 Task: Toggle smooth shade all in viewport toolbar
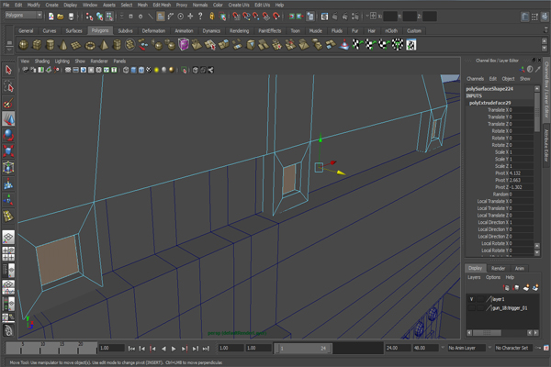pos(133,70)
